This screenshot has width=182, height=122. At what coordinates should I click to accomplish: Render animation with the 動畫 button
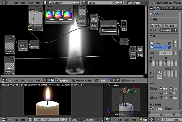tap(171, 25)
